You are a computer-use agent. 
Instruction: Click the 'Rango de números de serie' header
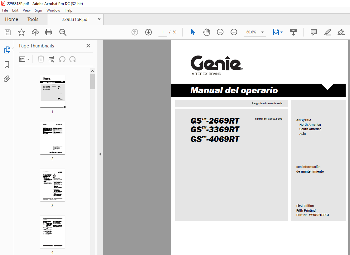coord(267,104)
